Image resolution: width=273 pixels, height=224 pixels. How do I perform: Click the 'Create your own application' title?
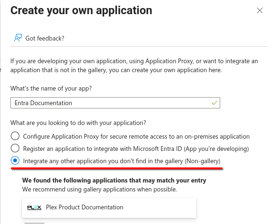(x=81, y=10)
